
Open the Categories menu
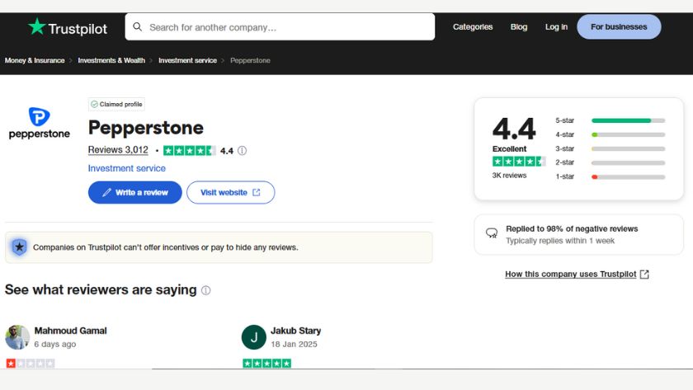pos(473,27)
